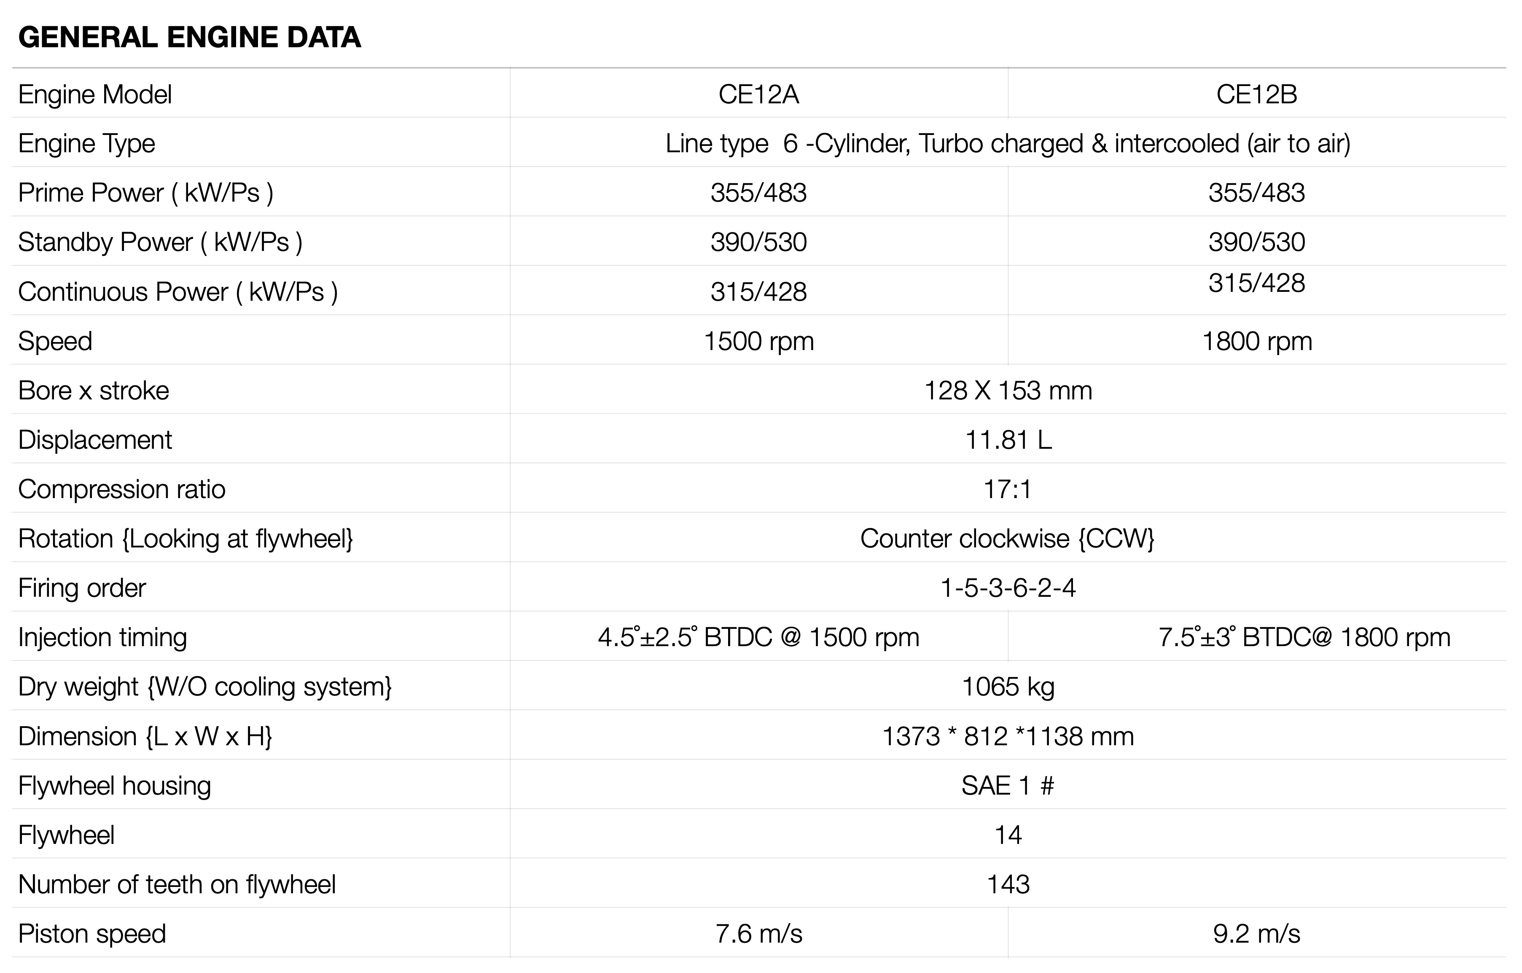Click the Standby Power value for CE12B
This screenshot has height=973, width=1522.
(1256, 242)
